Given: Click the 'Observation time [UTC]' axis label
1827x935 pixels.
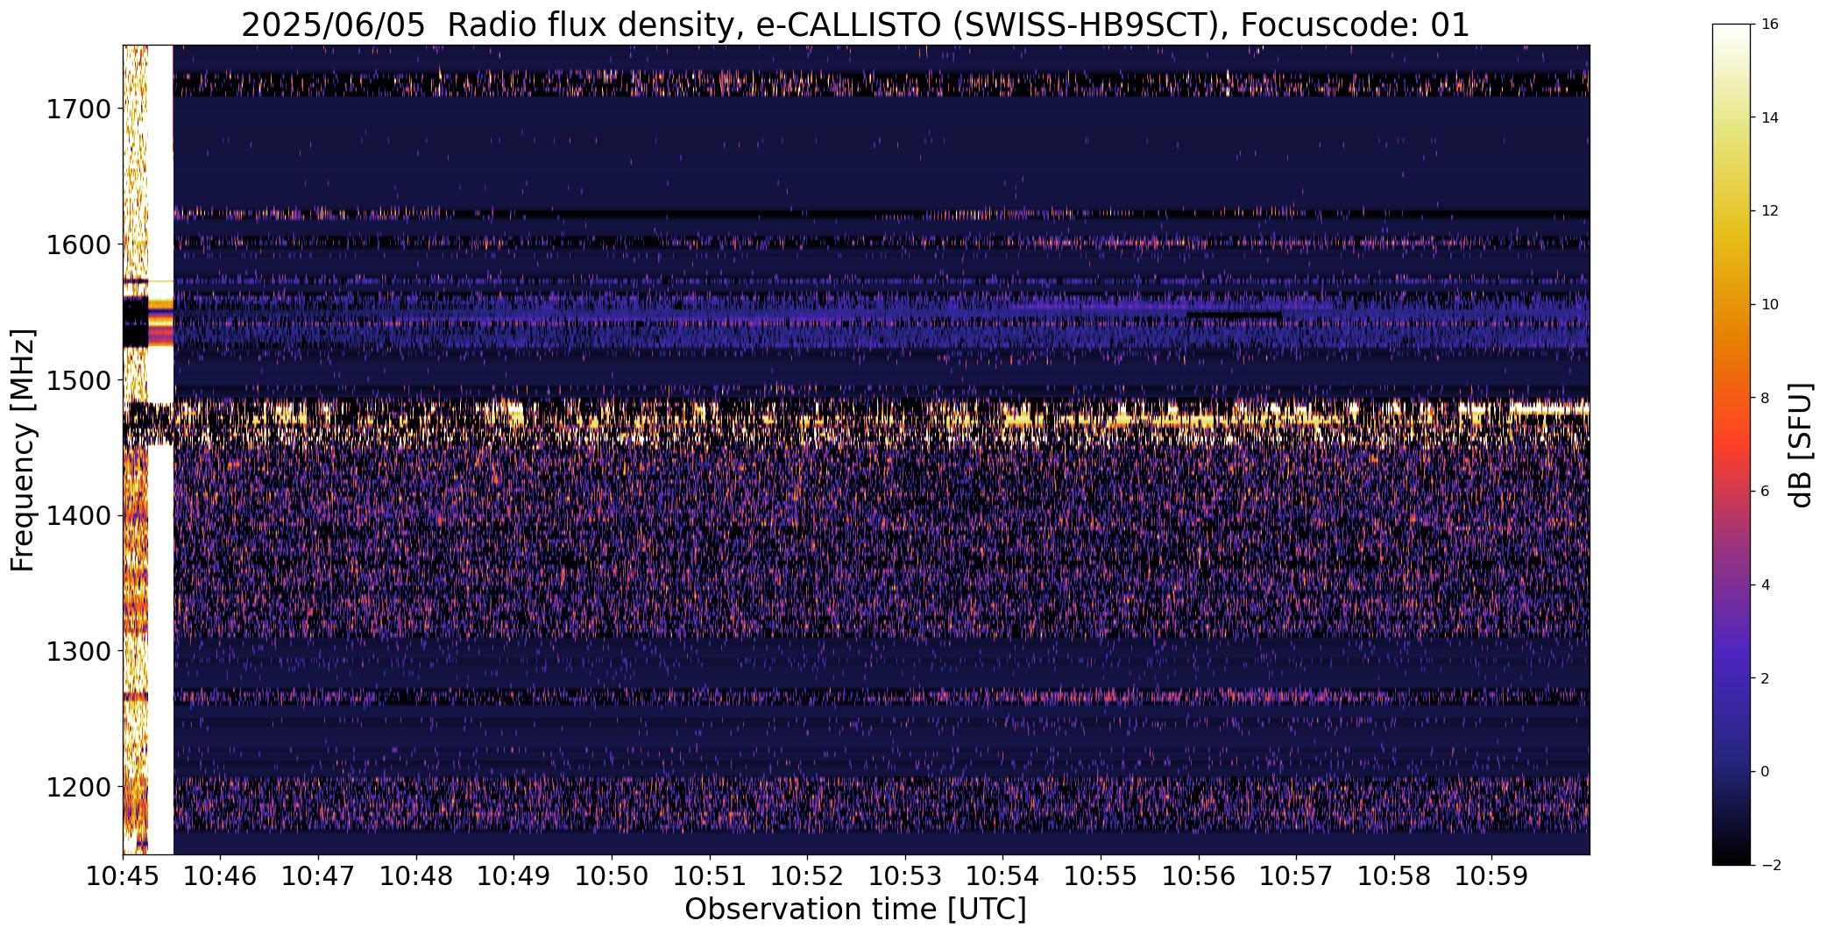Looking at the screenshot, I should (855, 910).
